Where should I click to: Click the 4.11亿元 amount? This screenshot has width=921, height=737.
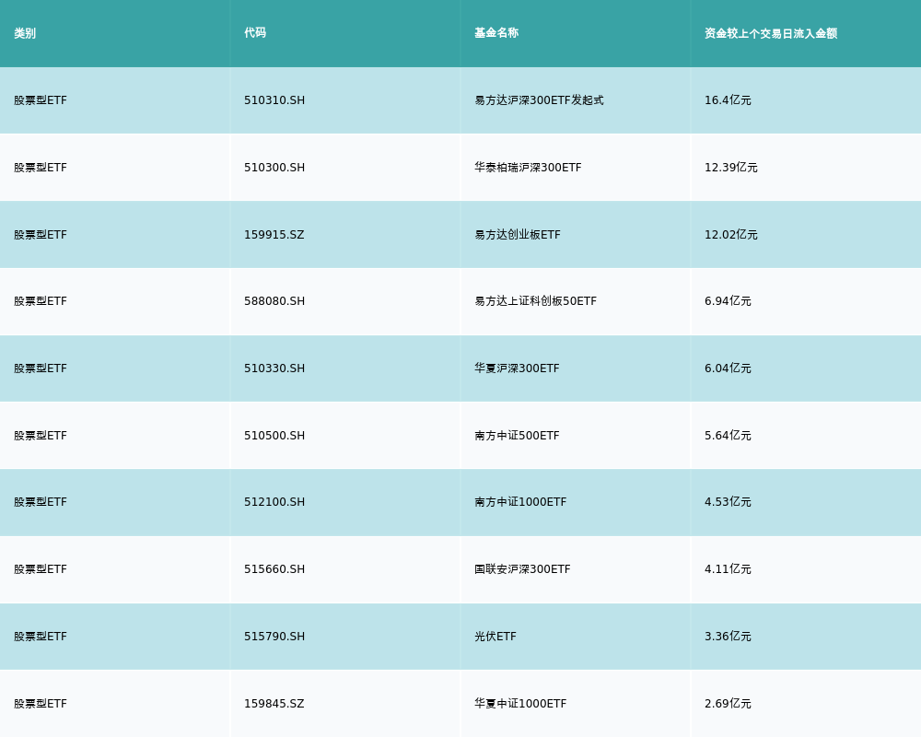click(x=728, y=569)
